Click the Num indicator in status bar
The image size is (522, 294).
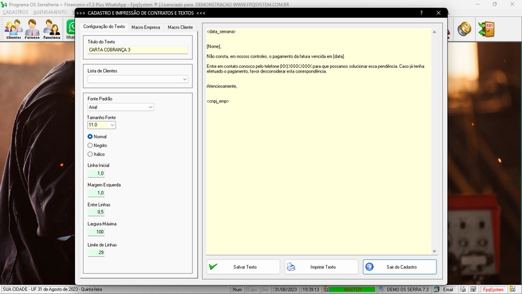[x=238, y=289]
